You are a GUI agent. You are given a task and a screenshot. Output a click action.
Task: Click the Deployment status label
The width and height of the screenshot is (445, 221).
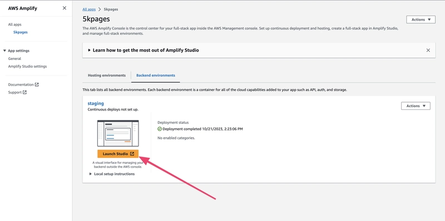pyautogui.click(x=173, y=123)
